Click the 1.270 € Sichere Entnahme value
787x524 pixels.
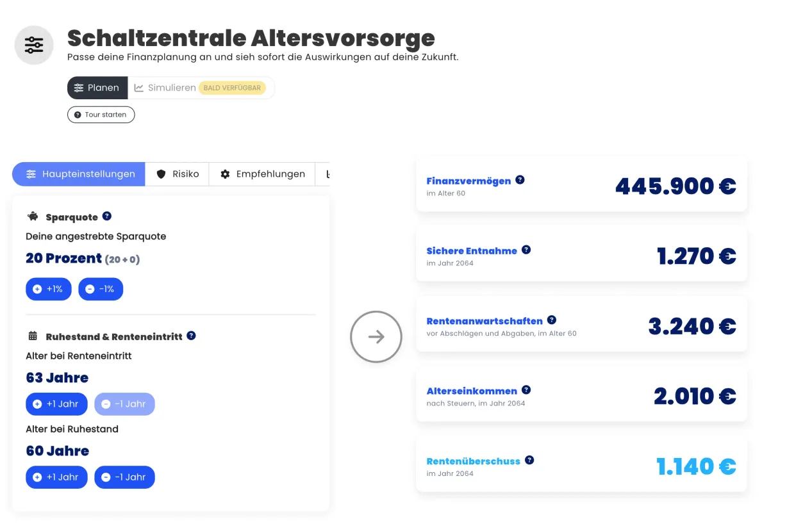pos(697,256)
